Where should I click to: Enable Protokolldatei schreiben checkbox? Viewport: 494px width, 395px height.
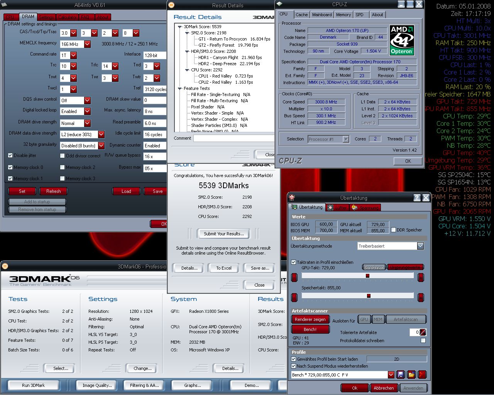(x=423, y=341)
